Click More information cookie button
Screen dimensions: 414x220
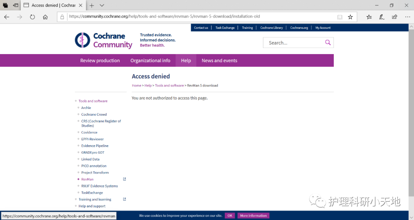[253, 215]
